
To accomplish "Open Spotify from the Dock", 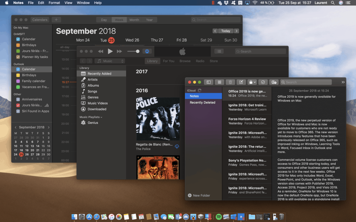I will point(219,217).
